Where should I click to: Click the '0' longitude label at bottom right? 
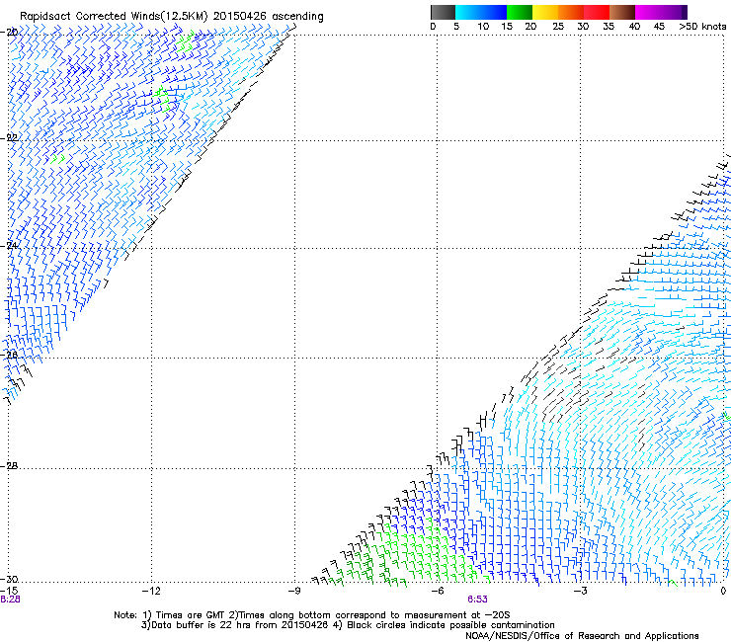(723, 591)
